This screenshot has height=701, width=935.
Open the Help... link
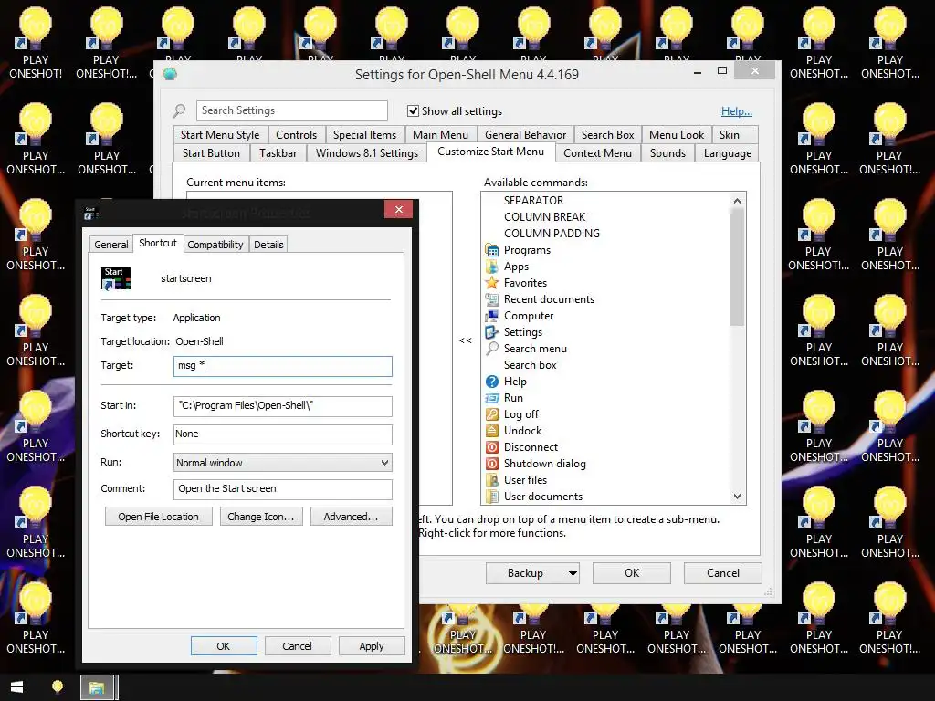pyautogui.click(x=737, y=110)
